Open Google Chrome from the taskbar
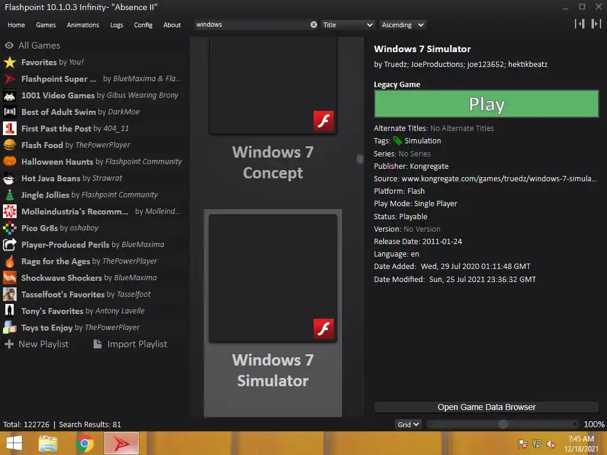Screen dimensions: 607x455 pyautogui.click(x=85, y=443)
